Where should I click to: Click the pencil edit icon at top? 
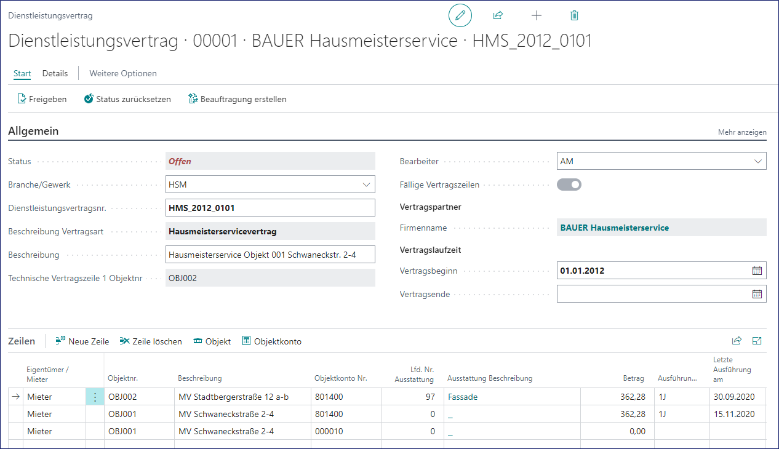(460, 15)
